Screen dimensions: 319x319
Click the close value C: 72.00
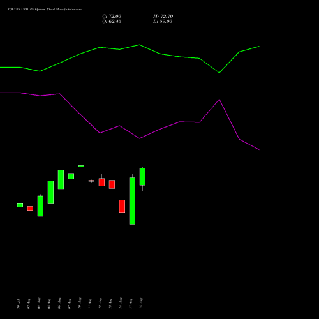click(x=112, y=17)
